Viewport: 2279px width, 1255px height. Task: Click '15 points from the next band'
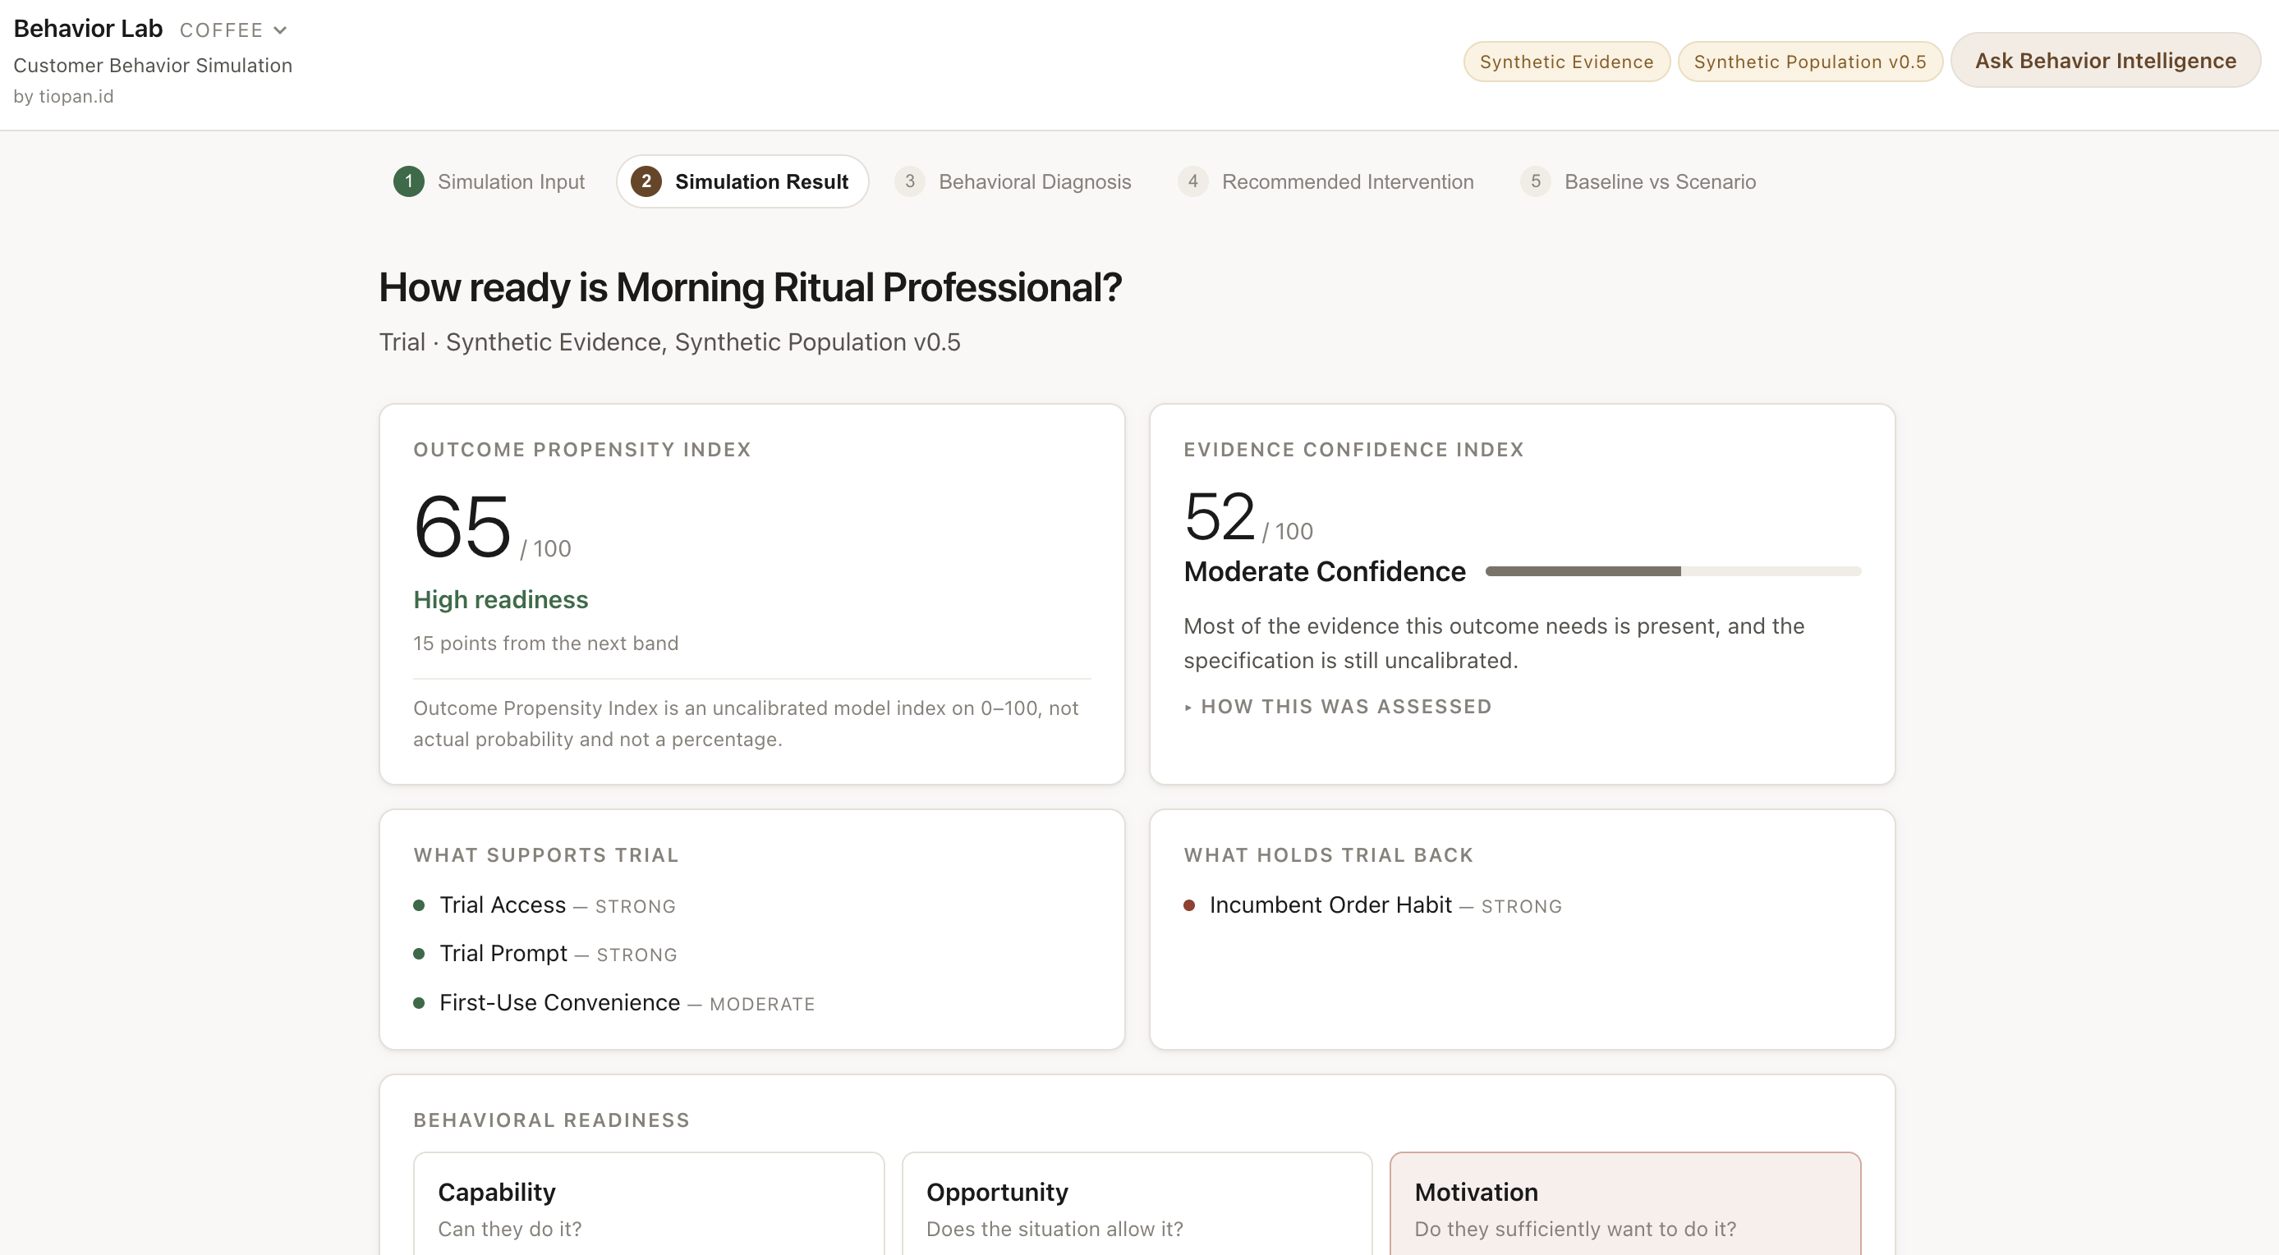(546, 643)
